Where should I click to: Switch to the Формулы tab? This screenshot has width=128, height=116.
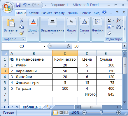(x=59, y=13)
